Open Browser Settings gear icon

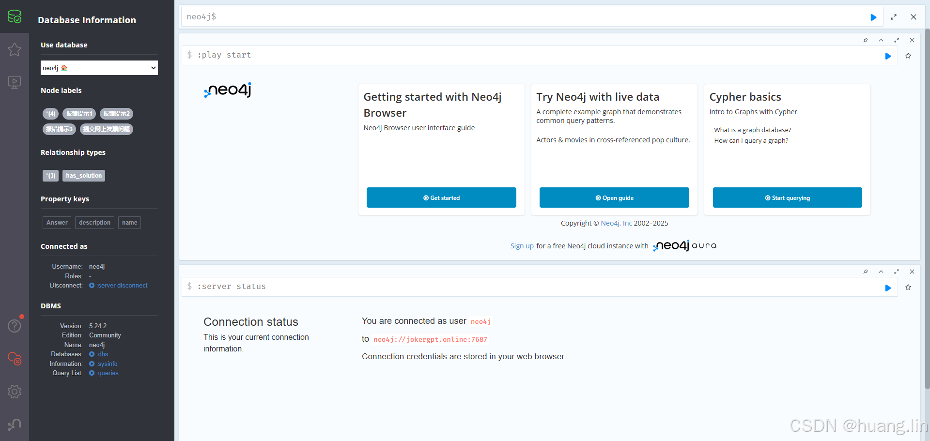[15, 392]
